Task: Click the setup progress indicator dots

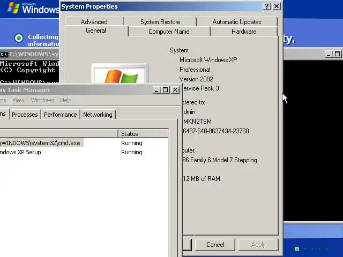Action: pyautogui.click(x=312, y=248)
